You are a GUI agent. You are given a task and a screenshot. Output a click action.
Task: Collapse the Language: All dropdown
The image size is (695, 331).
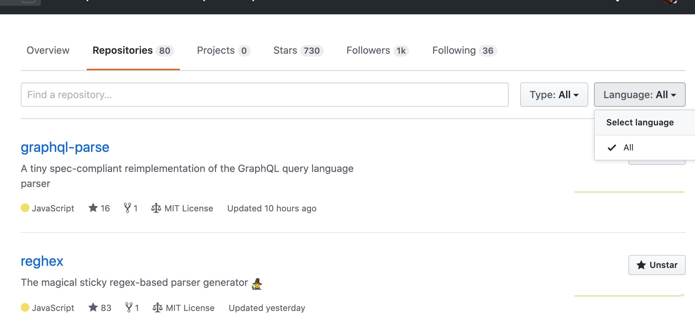[x=639, y=95]
